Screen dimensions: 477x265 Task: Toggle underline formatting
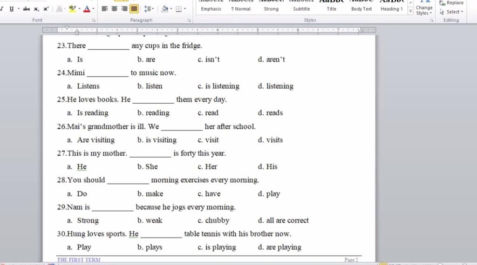point(12,9)
